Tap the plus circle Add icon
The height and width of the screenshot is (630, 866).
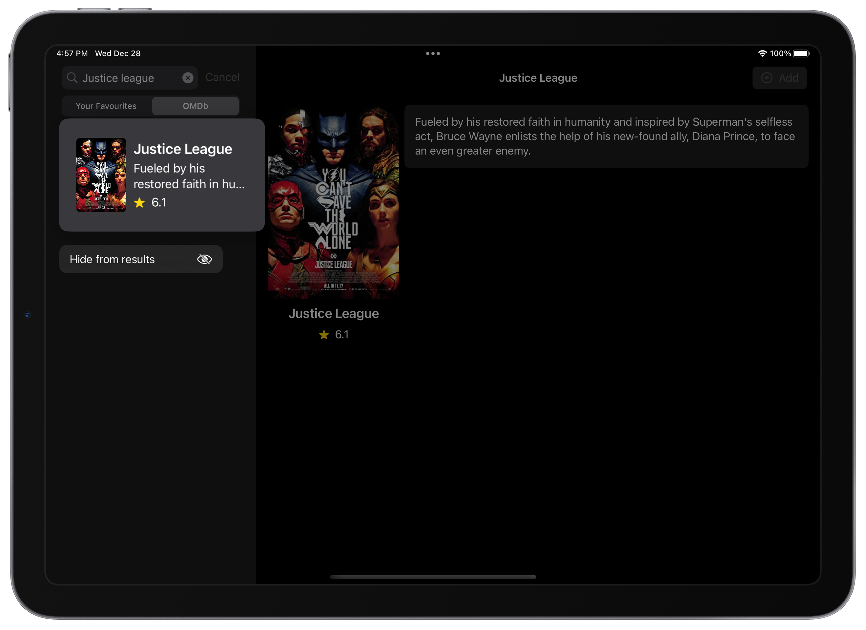point(767,78)
